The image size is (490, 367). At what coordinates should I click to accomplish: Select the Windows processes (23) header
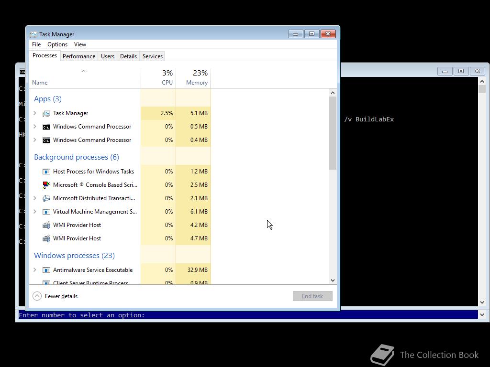74,256
